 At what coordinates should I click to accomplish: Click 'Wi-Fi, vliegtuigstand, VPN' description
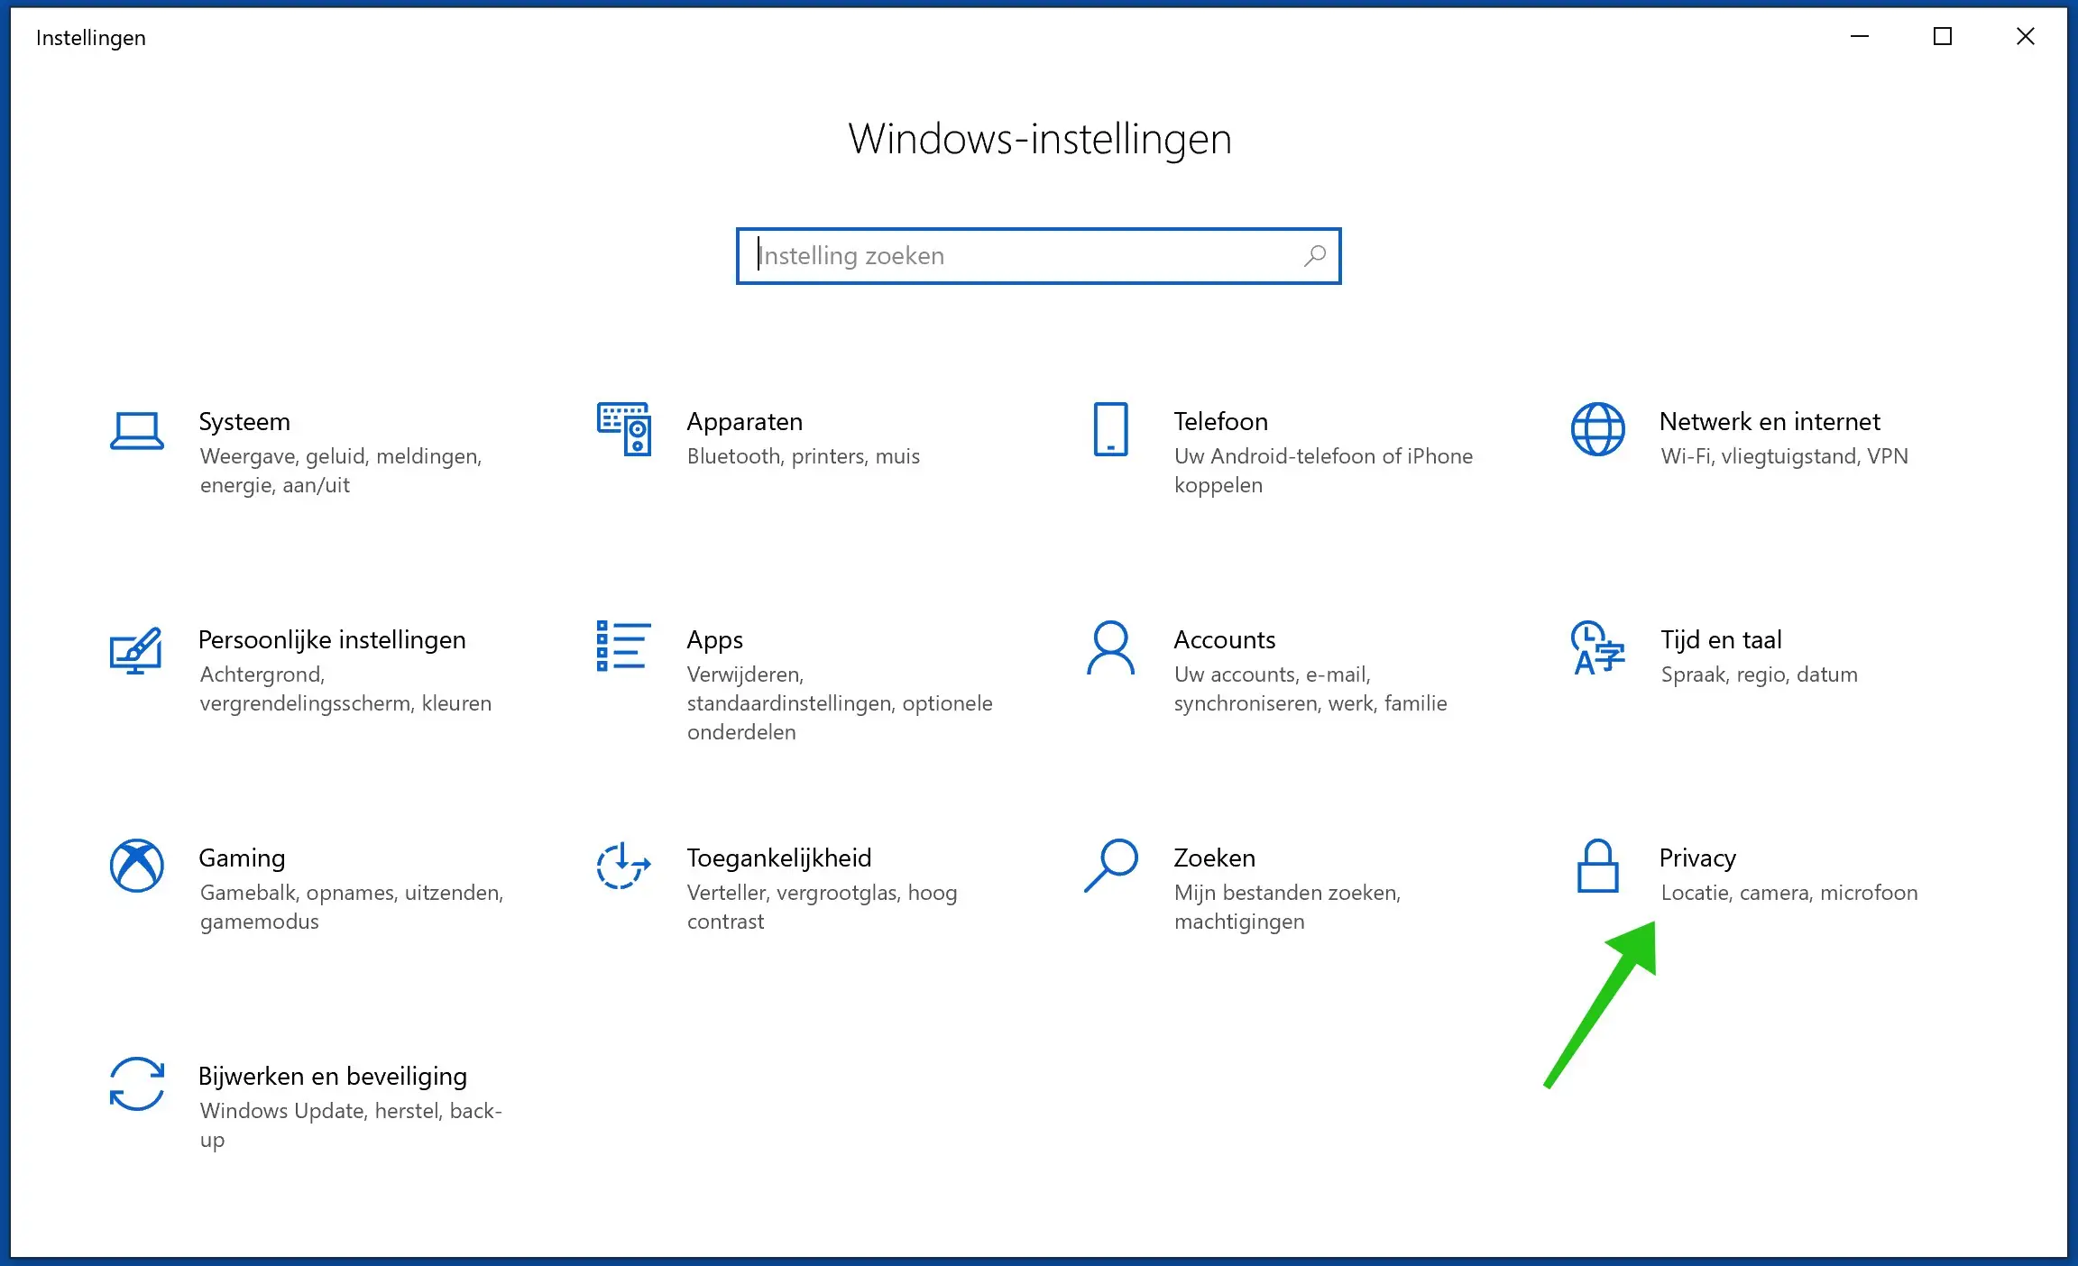click(x=1784, y=456)
